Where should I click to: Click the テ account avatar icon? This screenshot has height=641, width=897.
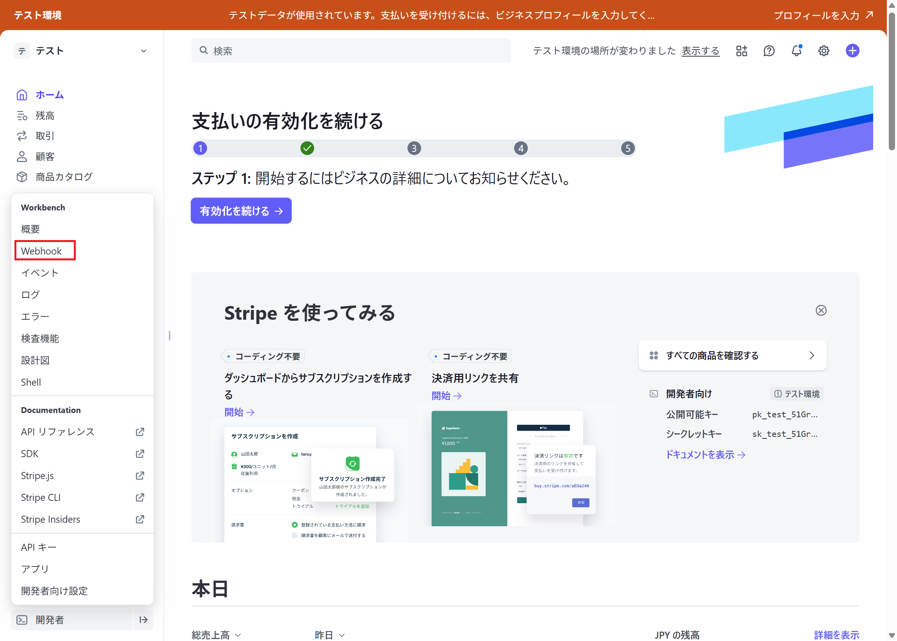pos(22,51)
